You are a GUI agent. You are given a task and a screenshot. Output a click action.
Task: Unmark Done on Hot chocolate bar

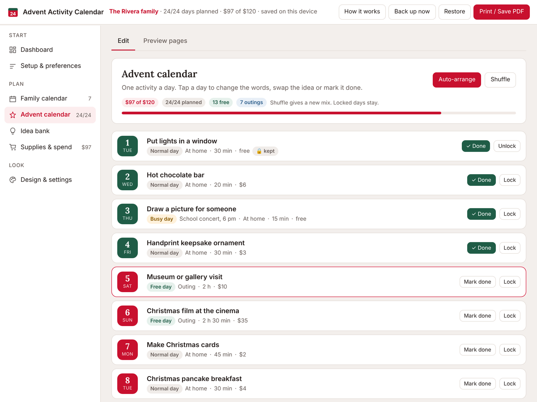(x=482, y=180)
